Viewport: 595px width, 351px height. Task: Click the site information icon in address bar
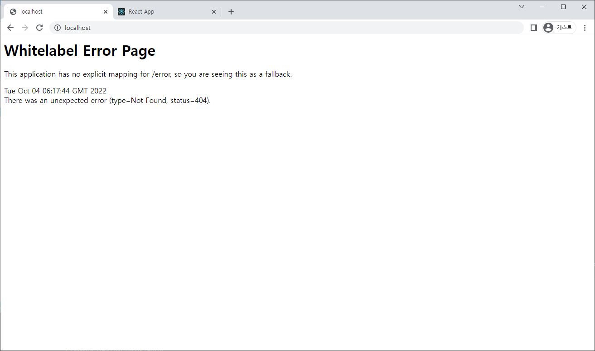pos(57,28)
